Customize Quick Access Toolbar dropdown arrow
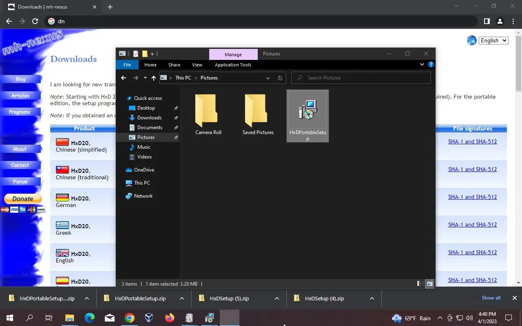Viewport: 522px width, 326px height. click(152, 54)
